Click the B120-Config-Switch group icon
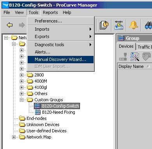 [x=38, y=106]
